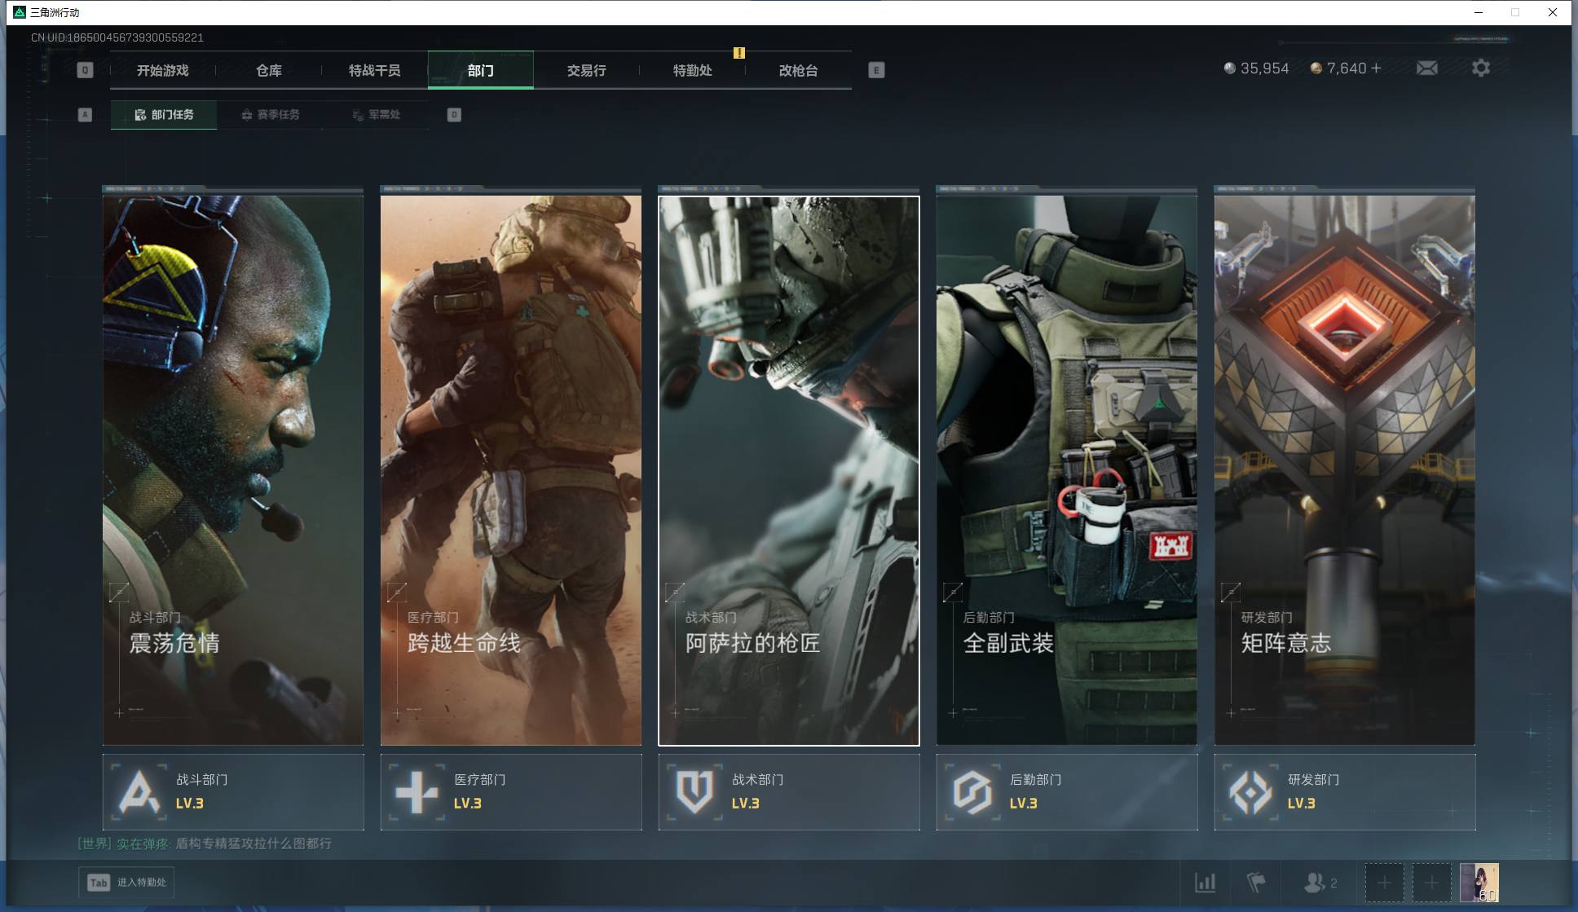The image size is (1578, 912).
Task: Click the 战斗部门 department emblem icon
Action: point(139,791)
